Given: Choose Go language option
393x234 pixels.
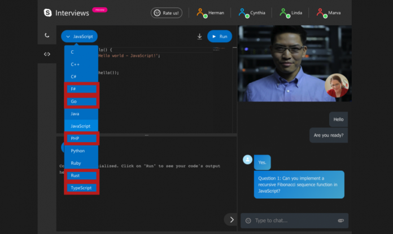Looking at the screenshot, I should pyautogui.click(x=81, y=101).
